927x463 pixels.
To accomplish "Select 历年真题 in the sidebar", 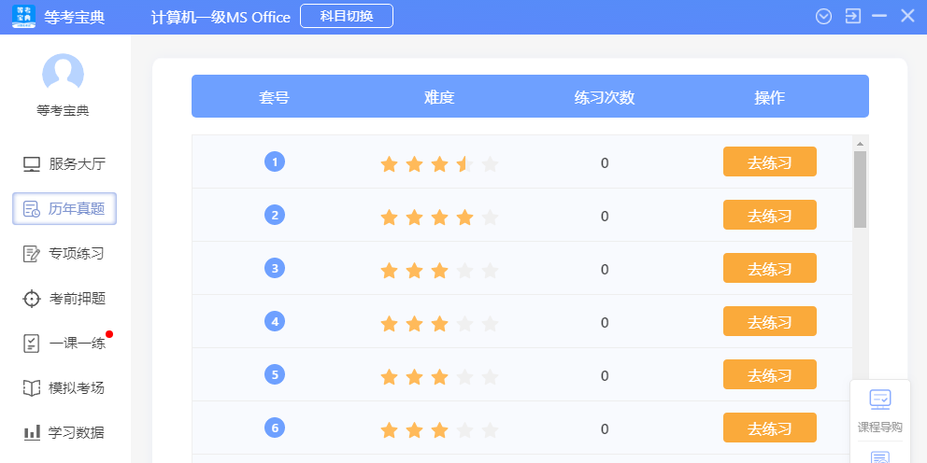I will pos(64,208).
